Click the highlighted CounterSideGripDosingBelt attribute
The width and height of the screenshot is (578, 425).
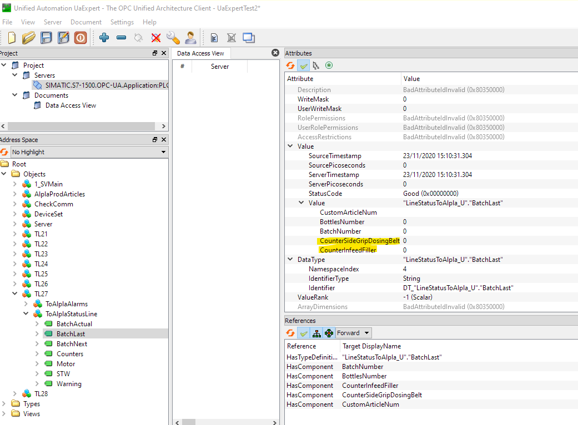coord(359,240)
